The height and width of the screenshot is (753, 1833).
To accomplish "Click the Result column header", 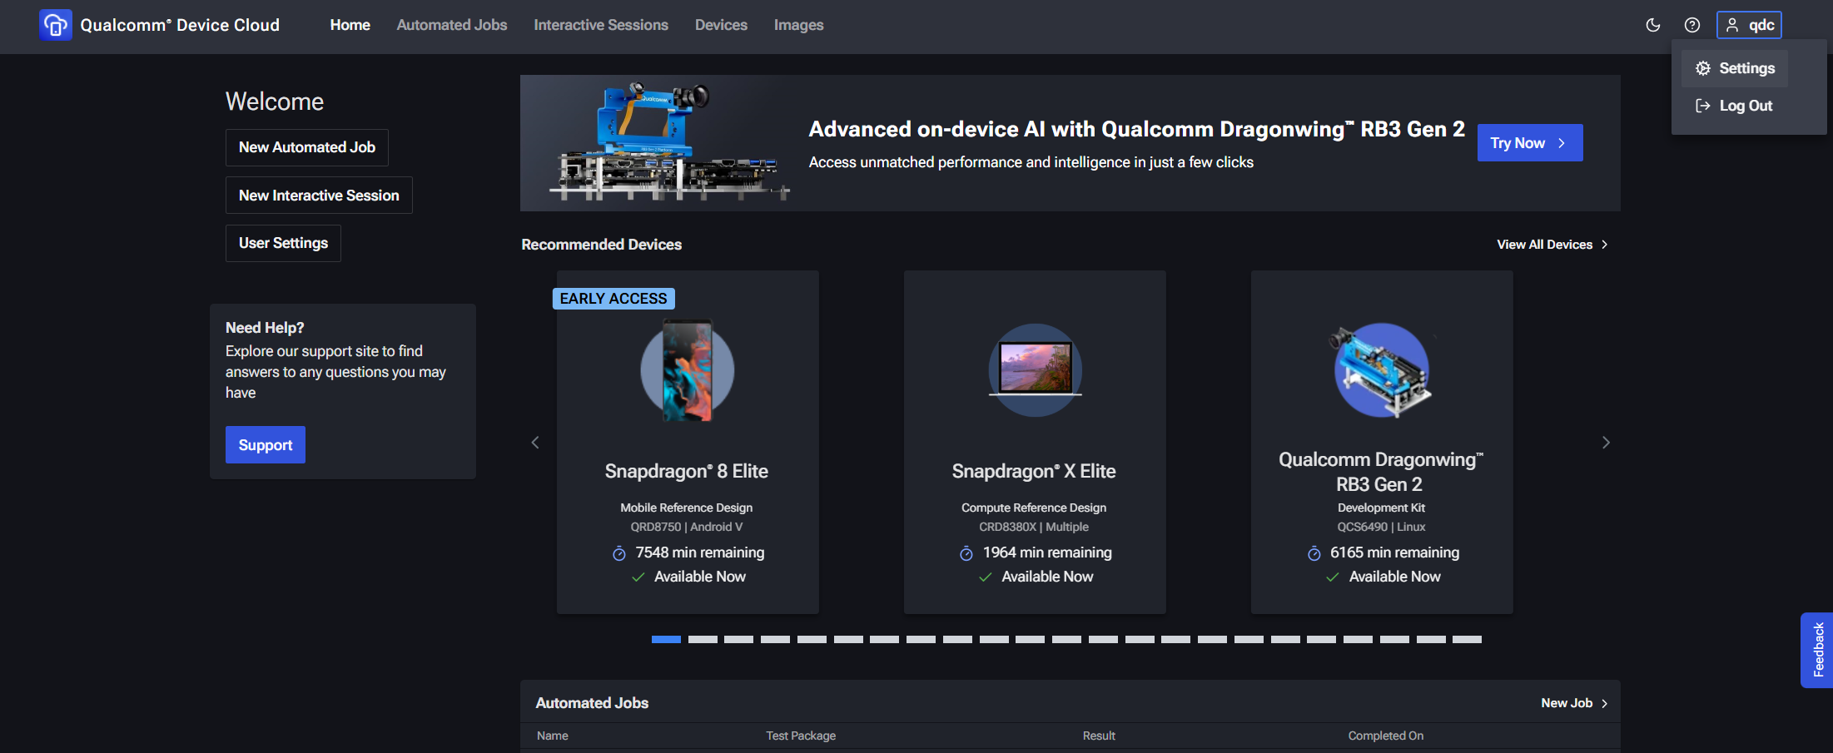I will point(1099,736).
